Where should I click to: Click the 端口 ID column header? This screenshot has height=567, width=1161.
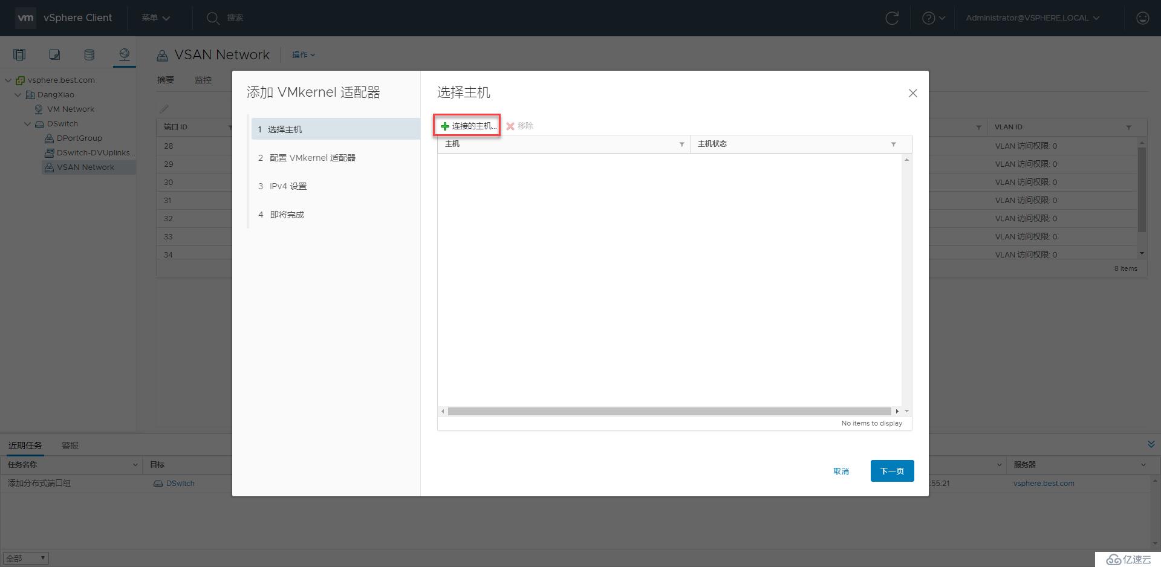(x=175, y=128)
